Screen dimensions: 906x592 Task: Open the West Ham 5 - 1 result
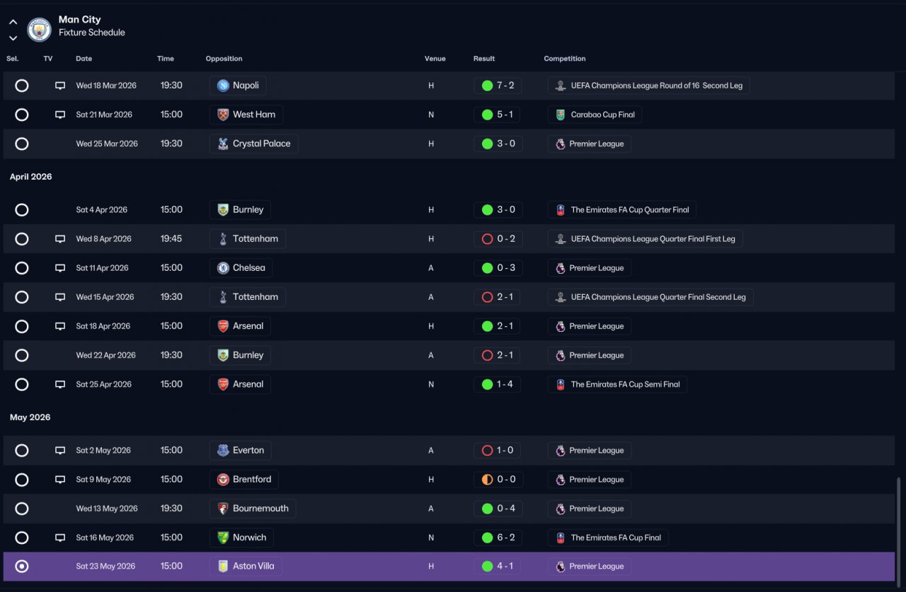(498, 115)
